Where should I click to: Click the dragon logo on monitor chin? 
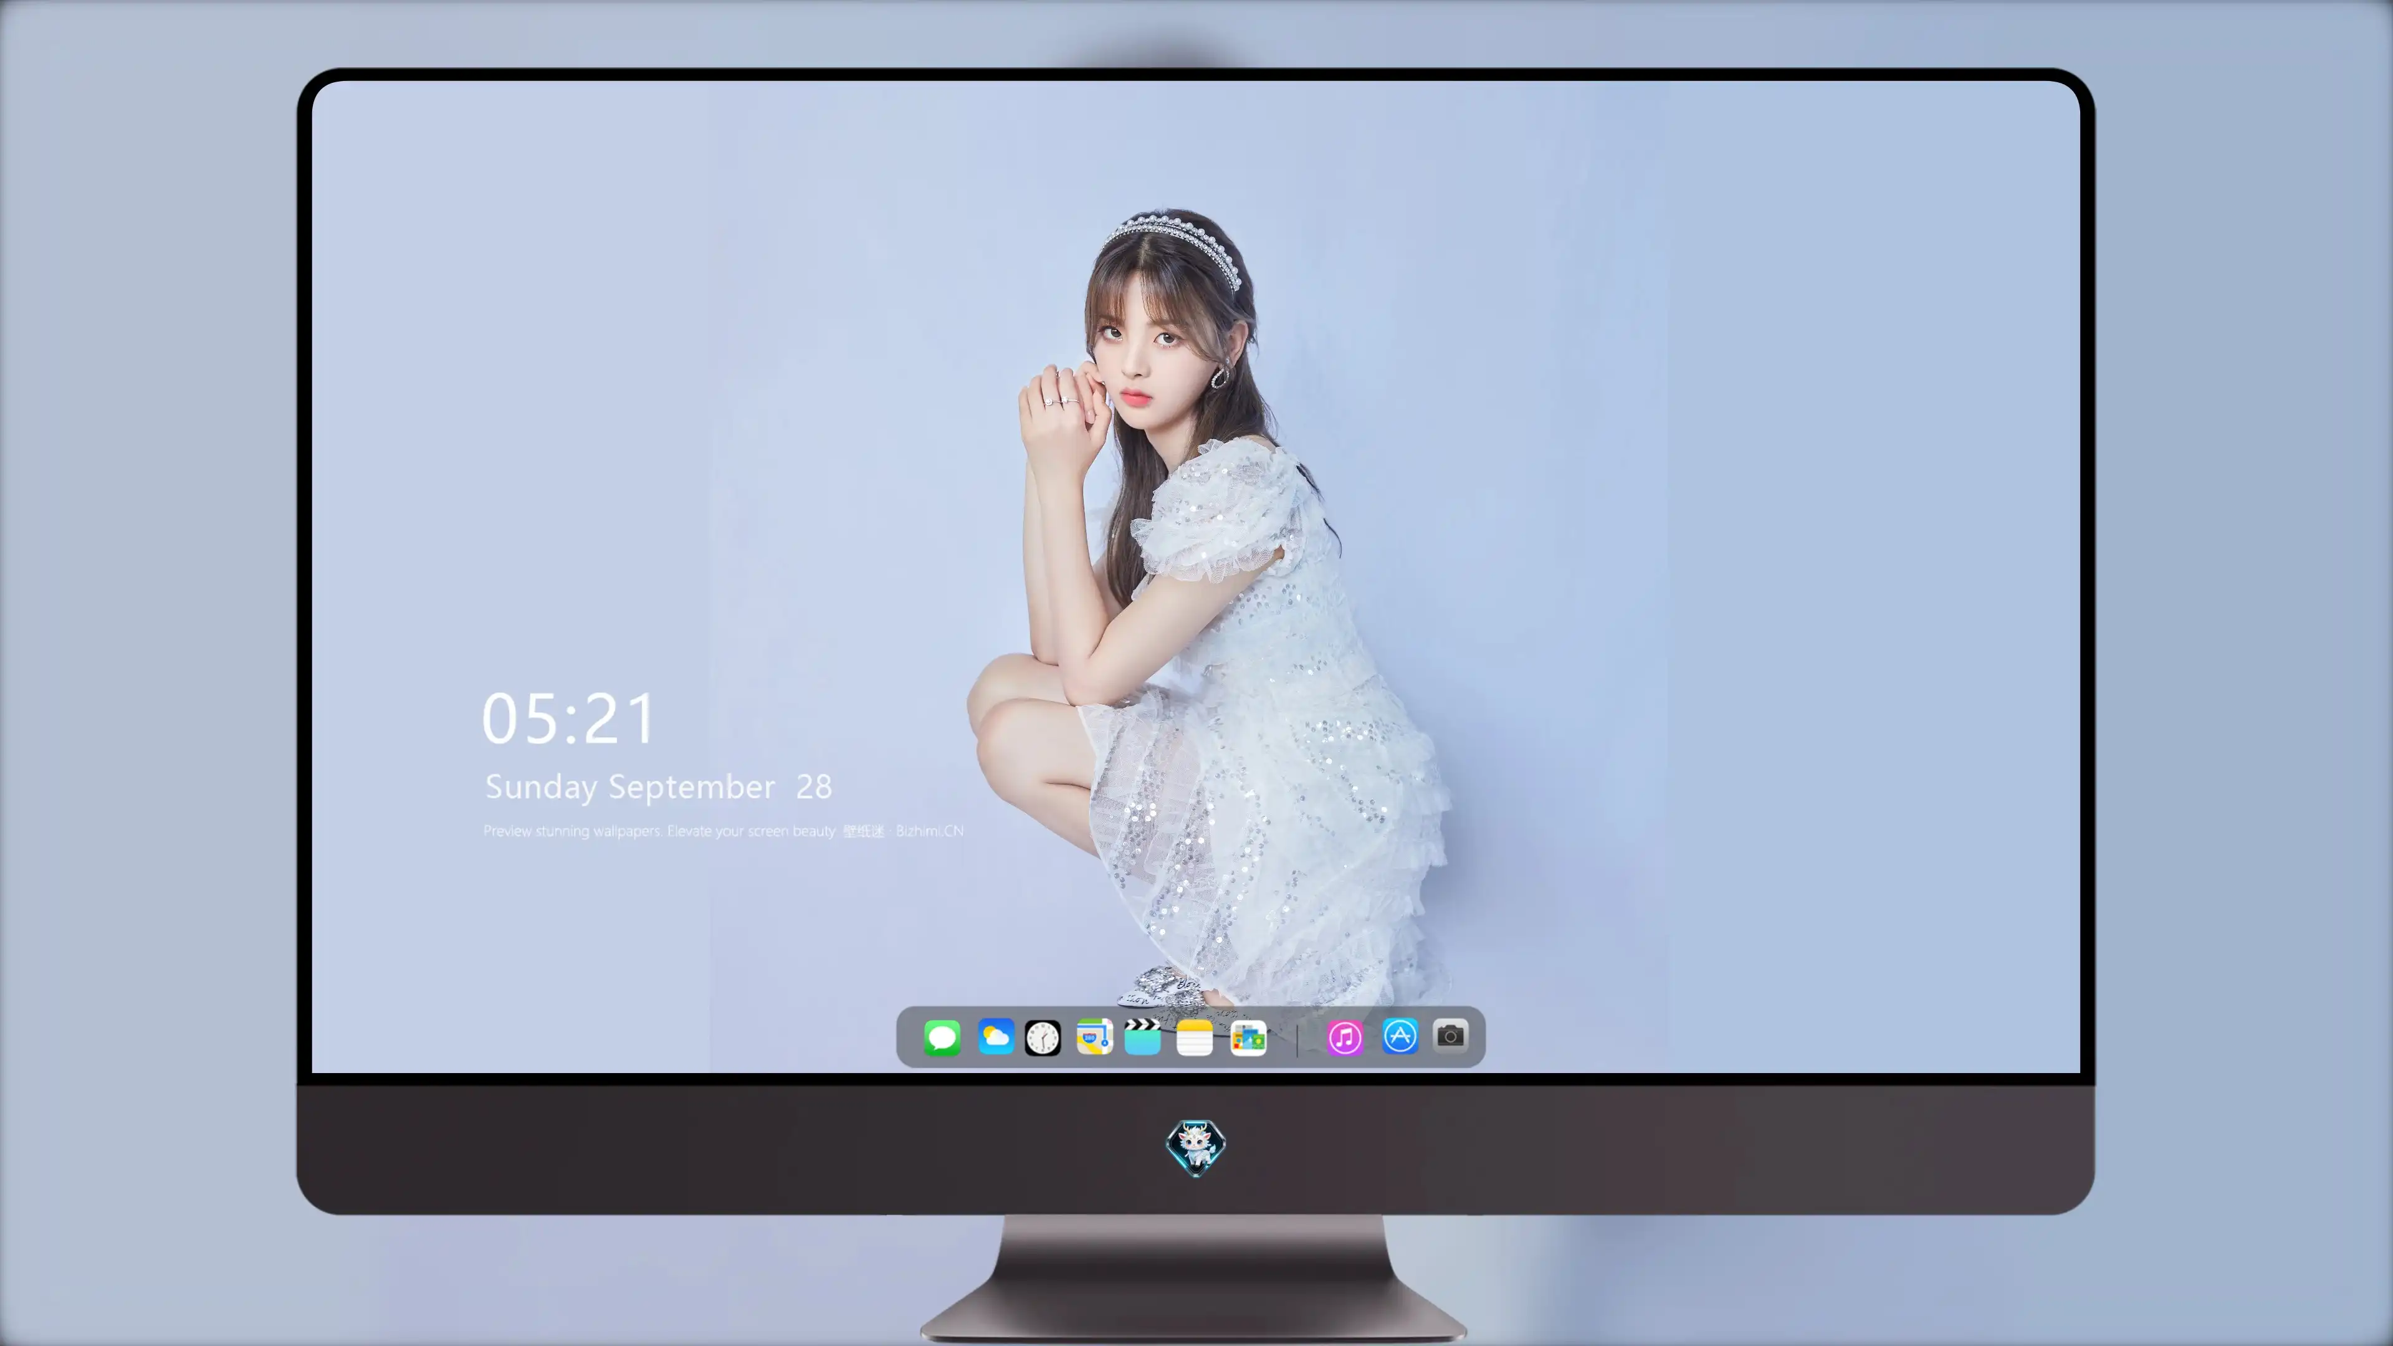pos(1196,1148)
